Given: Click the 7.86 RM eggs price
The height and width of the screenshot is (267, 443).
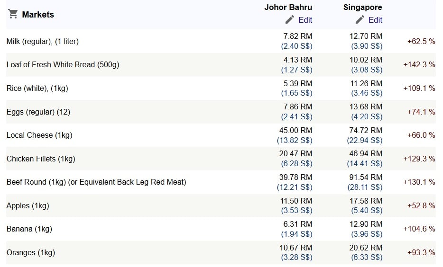Looking at the screenshot, I should click(x=298, y=107).
